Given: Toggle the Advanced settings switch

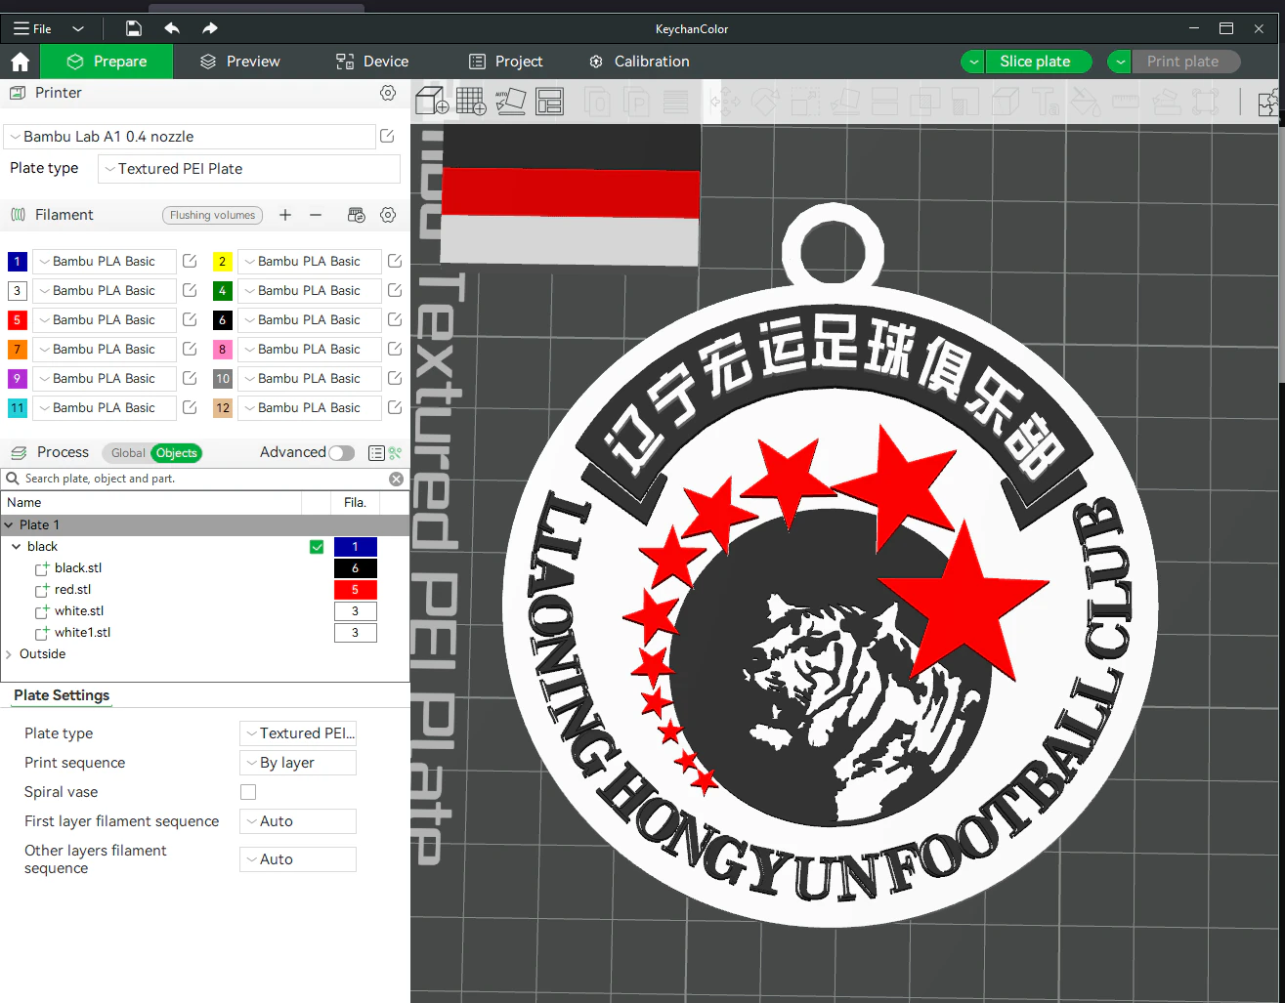Looking at the screenshot, I should 341,453.
